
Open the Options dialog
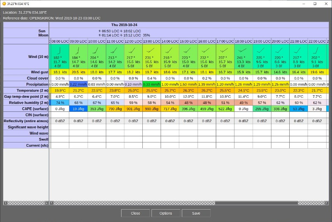(x=166, y=213)
